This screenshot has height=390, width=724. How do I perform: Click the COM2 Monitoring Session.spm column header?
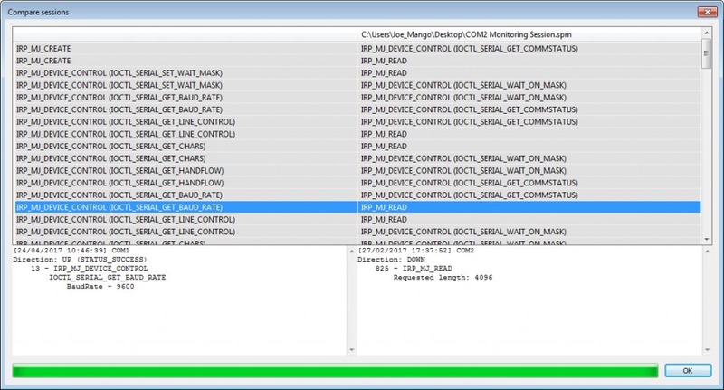click(529, 34)
